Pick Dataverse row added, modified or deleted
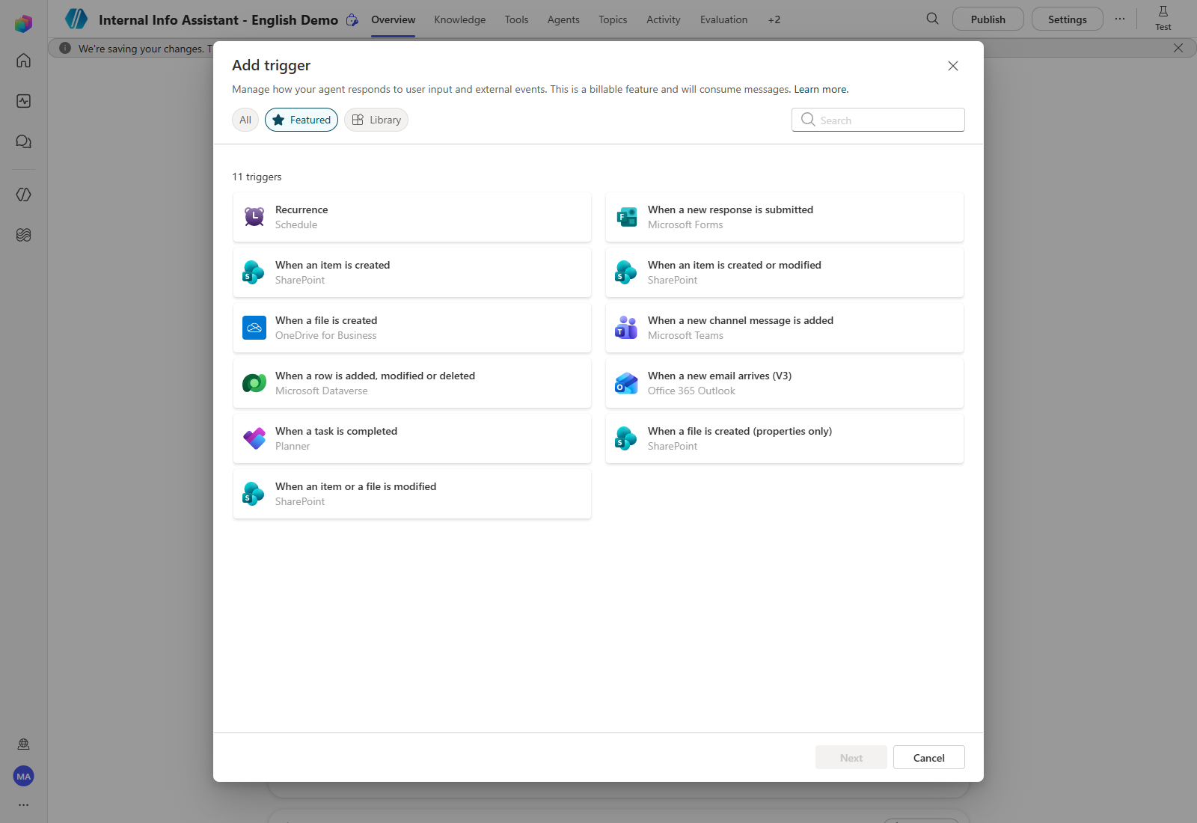The height and width of the screenshot is (823, 1197). (x=412, y=383)
